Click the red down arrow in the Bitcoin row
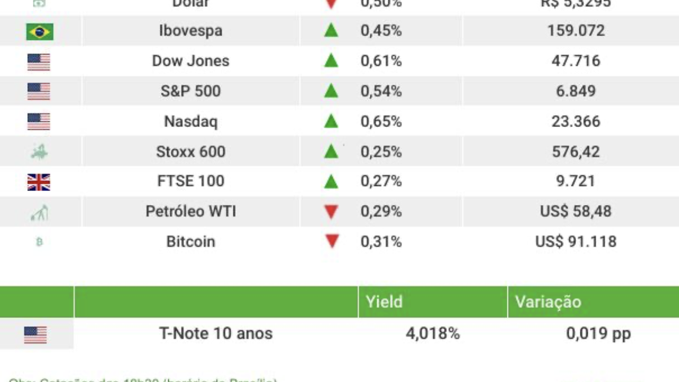The height and width of the screenshot is (382, 679). tap(332, 242)
